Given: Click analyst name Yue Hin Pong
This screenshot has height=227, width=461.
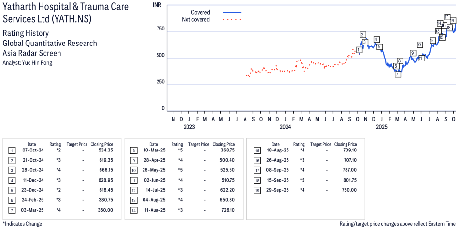Looking at the screenshot, I should 28,63.
